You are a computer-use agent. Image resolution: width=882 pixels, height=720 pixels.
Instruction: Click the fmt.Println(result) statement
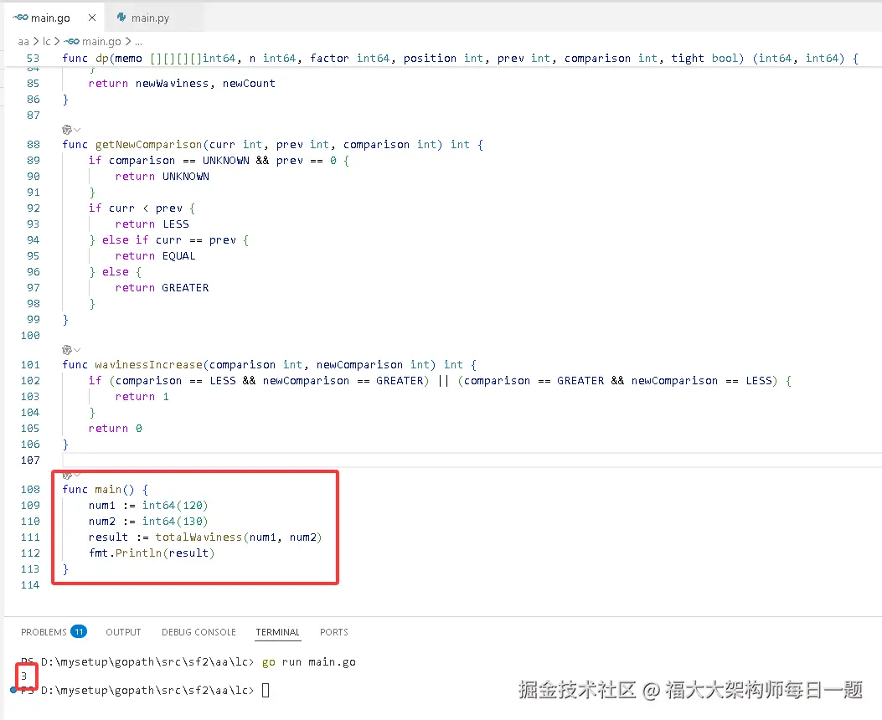click(x=152, y=553)
